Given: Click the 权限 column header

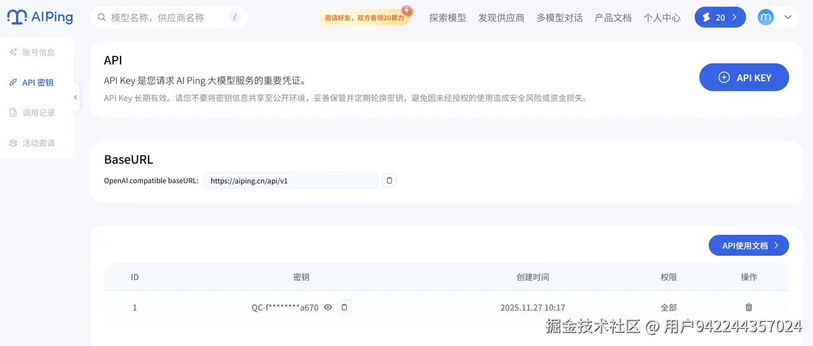Looking at the screenshot, I should pos(669,278).
